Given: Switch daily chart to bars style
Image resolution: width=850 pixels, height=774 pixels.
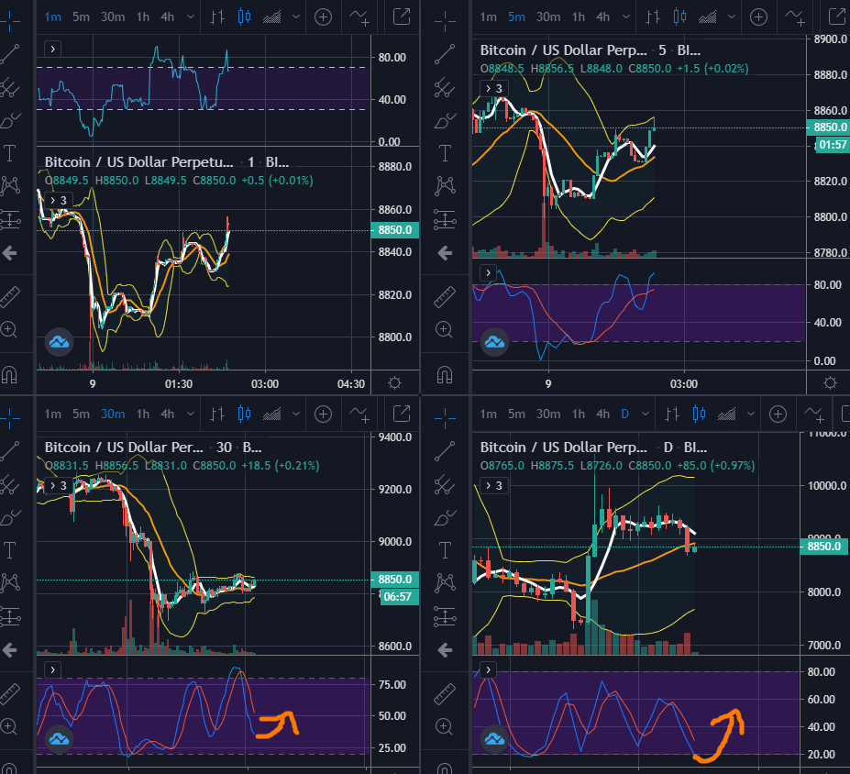Looking at the screenshot, I should point(672,415).
